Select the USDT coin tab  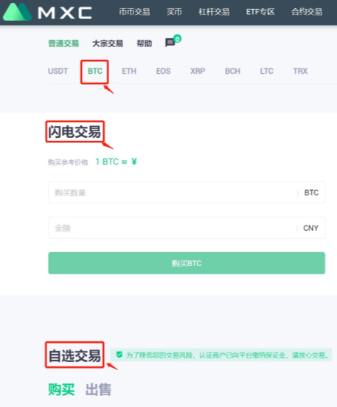click(x=58, y=71)
